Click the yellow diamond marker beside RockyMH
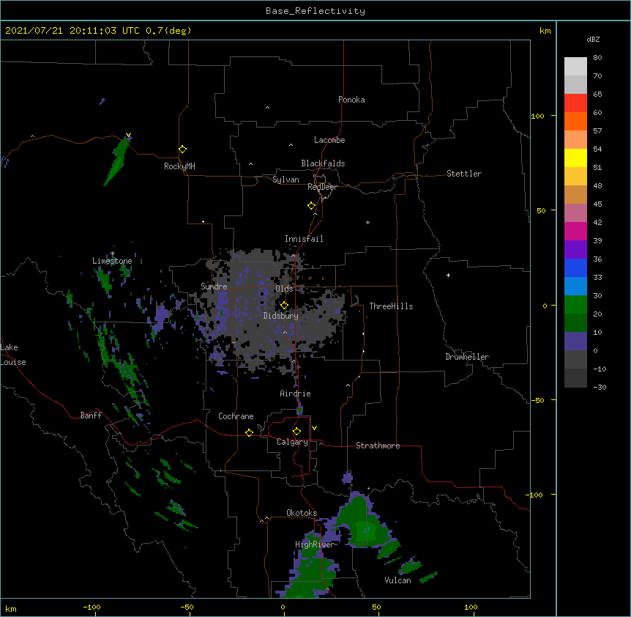Image resolution: width=631 pixels, height=617 pixels. [183, 149]
